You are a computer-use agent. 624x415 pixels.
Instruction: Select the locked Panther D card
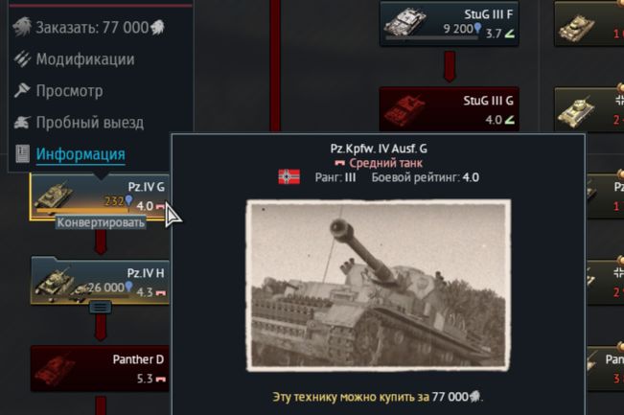100,368
